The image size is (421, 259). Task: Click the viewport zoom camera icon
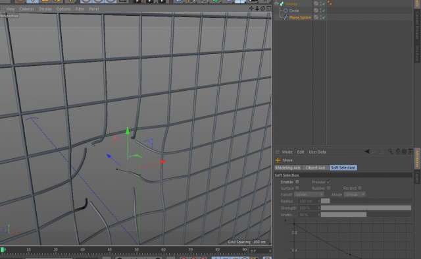click(x=257, y=9)
